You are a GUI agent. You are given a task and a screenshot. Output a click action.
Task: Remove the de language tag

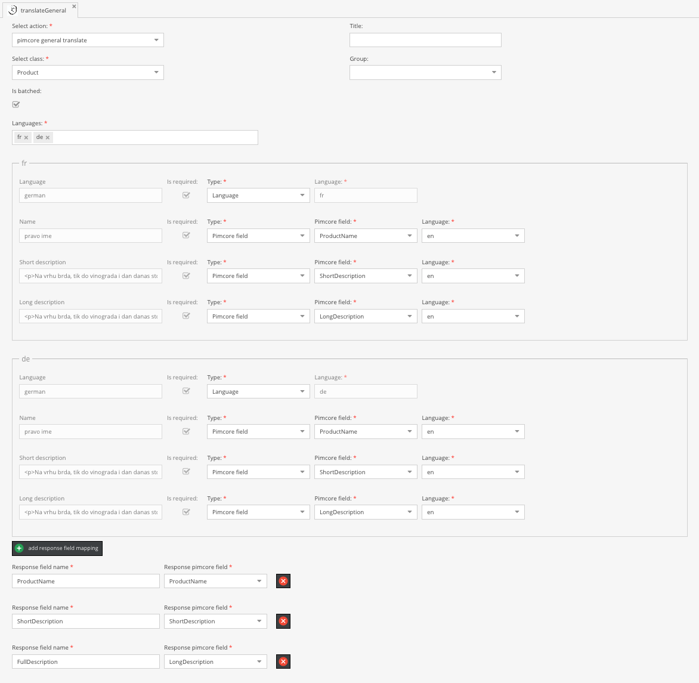(x=48, y=138)
